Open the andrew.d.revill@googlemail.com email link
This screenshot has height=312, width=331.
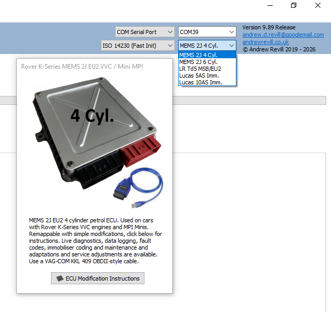(283, 35)
